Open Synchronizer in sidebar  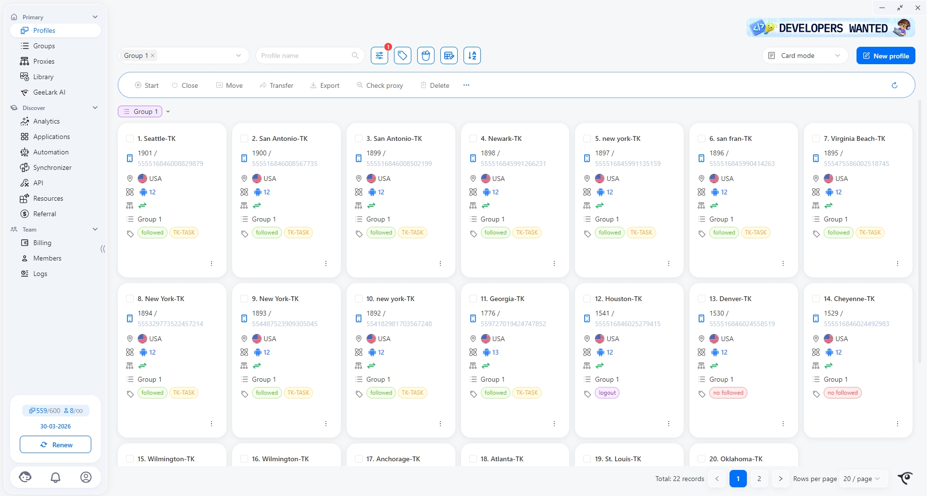coord(56,167)
